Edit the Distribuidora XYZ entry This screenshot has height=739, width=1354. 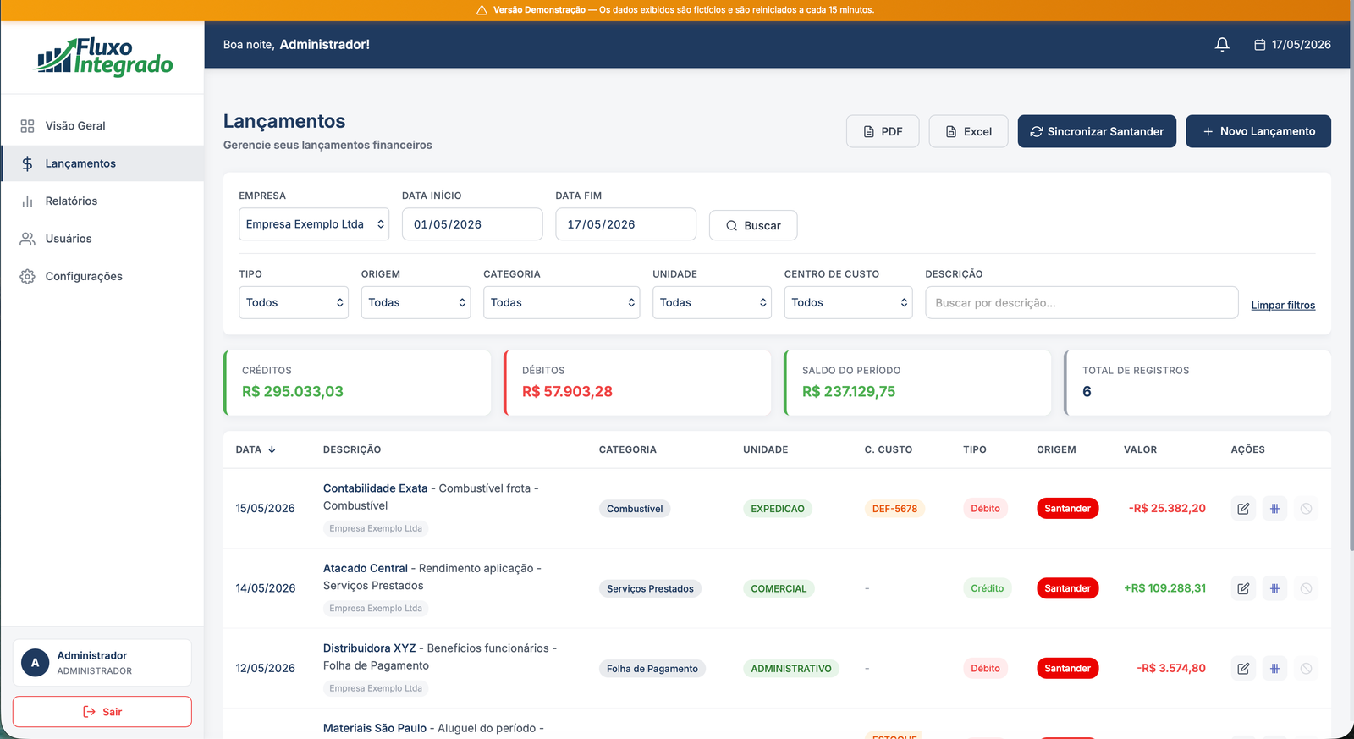[1243, 669]
